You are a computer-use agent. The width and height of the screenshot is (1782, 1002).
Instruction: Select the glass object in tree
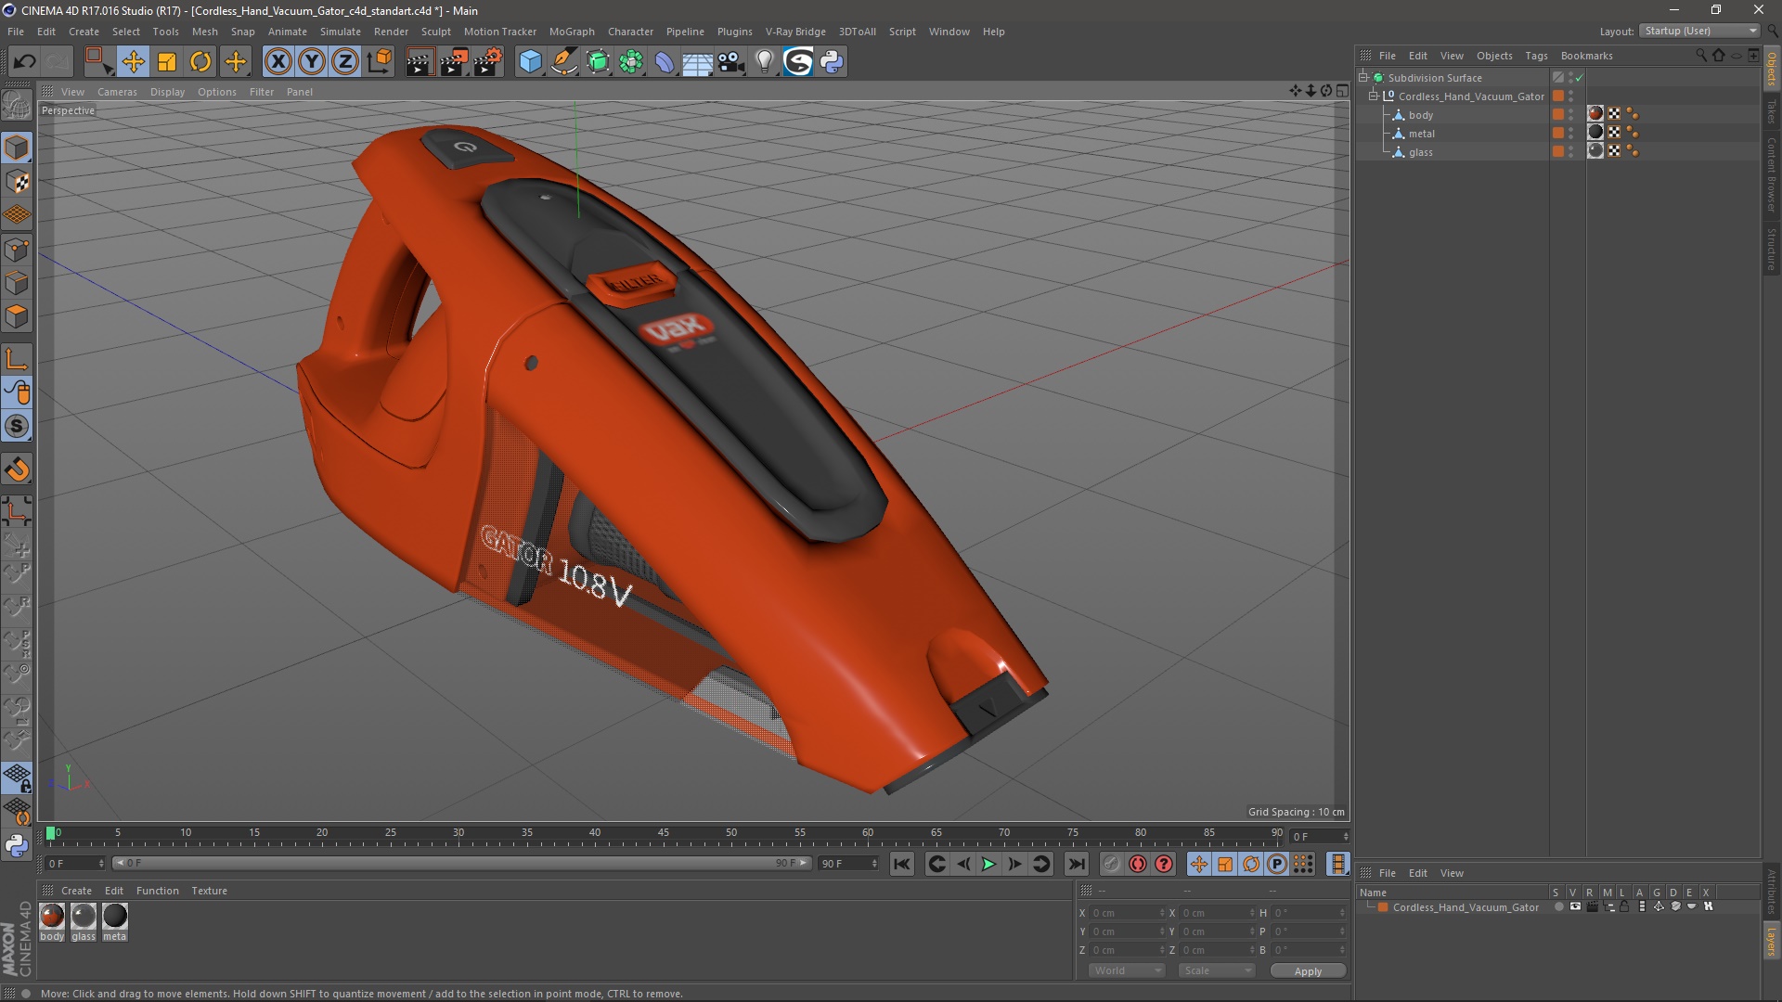(x=1420, y=152)
